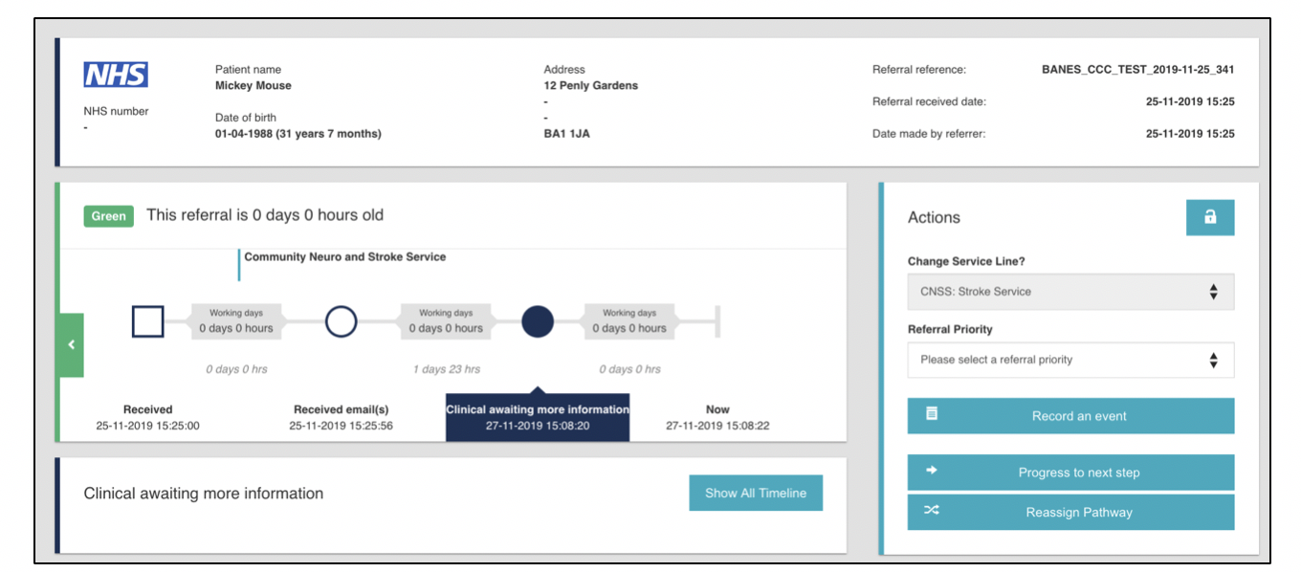Click the shuffle icon on Reassign Pathway
Viewport: 1301px width, 572px height.
pyautogui.click(x=932, y=511)
